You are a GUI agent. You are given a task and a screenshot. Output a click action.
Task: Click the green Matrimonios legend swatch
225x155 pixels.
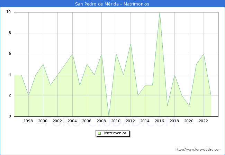[99, 133]
